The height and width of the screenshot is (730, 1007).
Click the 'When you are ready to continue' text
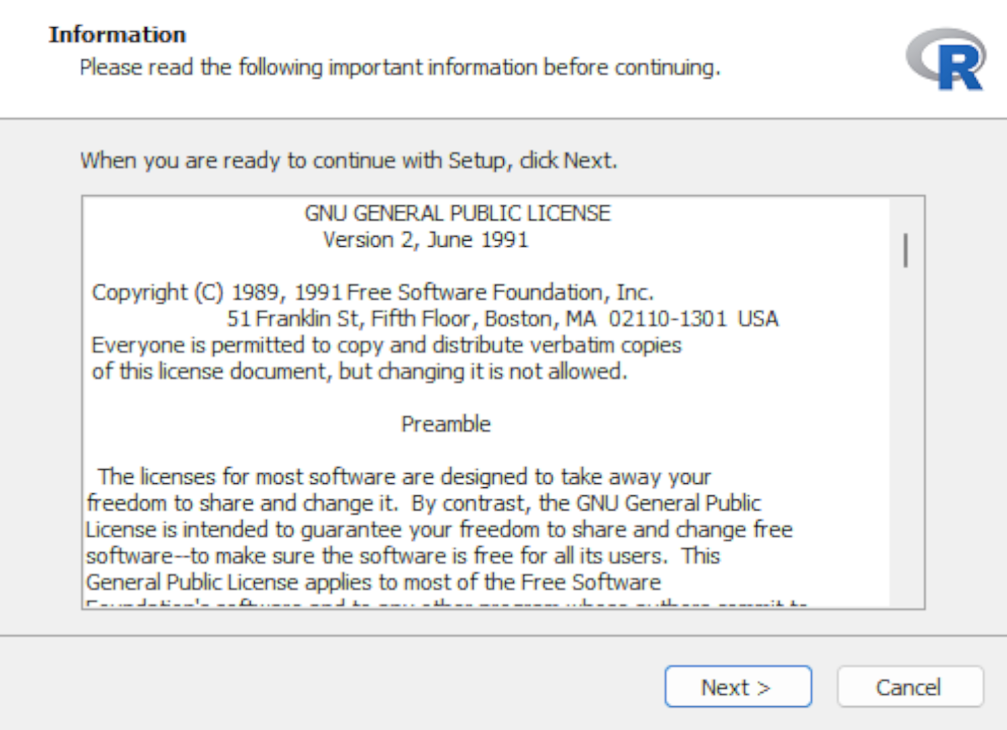tap(349, 161)
